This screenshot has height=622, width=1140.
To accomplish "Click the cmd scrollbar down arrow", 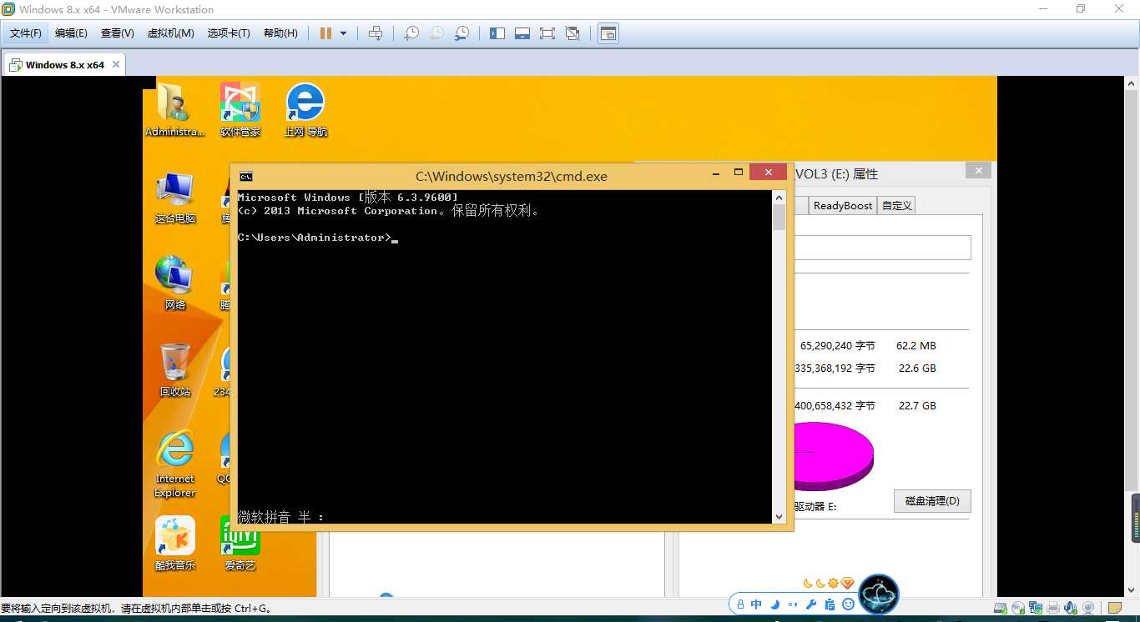I will (x=779, y=517).
